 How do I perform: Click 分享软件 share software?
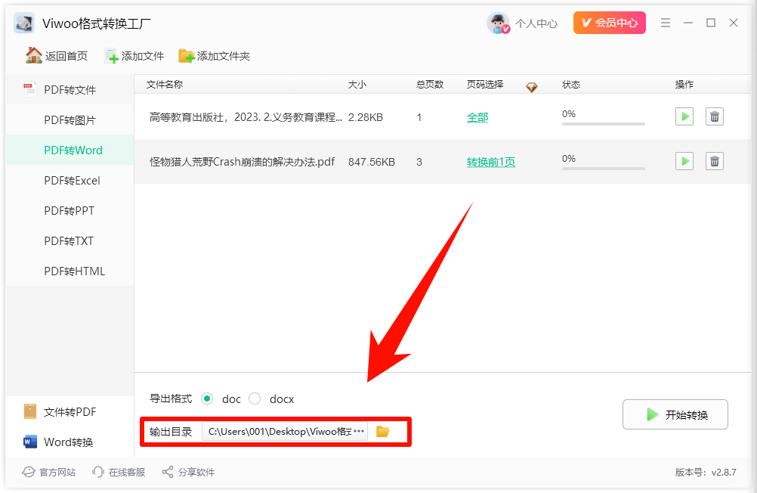188,473
